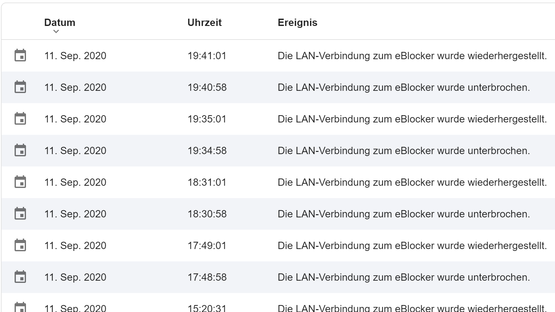
Task: Click calendar icon for 15:20:31 event
Action: click(20, 307)
